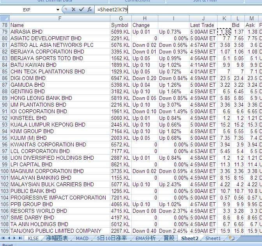Click the Last Trade header cell
The height and width of the screenshot is (246, 262).
[204, 25]
